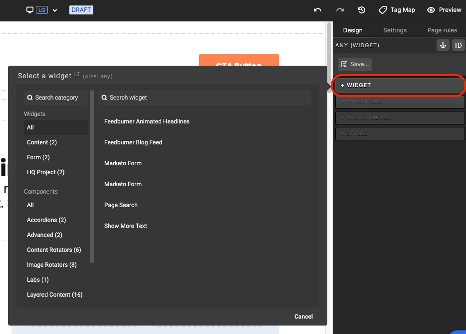Click the Save... button
Viewport: 466px width, 334px height.
pyautogui.click(x=355, y=64)
